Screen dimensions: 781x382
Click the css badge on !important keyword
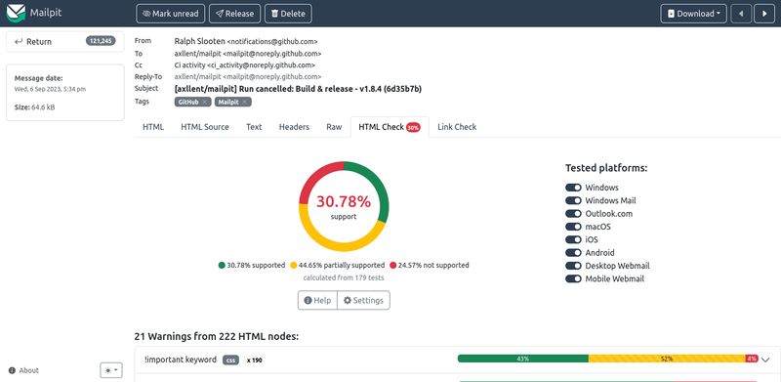tap(230, 360)
